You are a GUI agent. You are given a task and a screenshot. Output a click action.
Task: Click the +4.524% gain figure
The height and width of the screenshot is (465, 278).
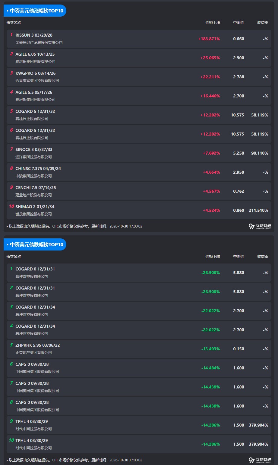(x=211, y=210)
